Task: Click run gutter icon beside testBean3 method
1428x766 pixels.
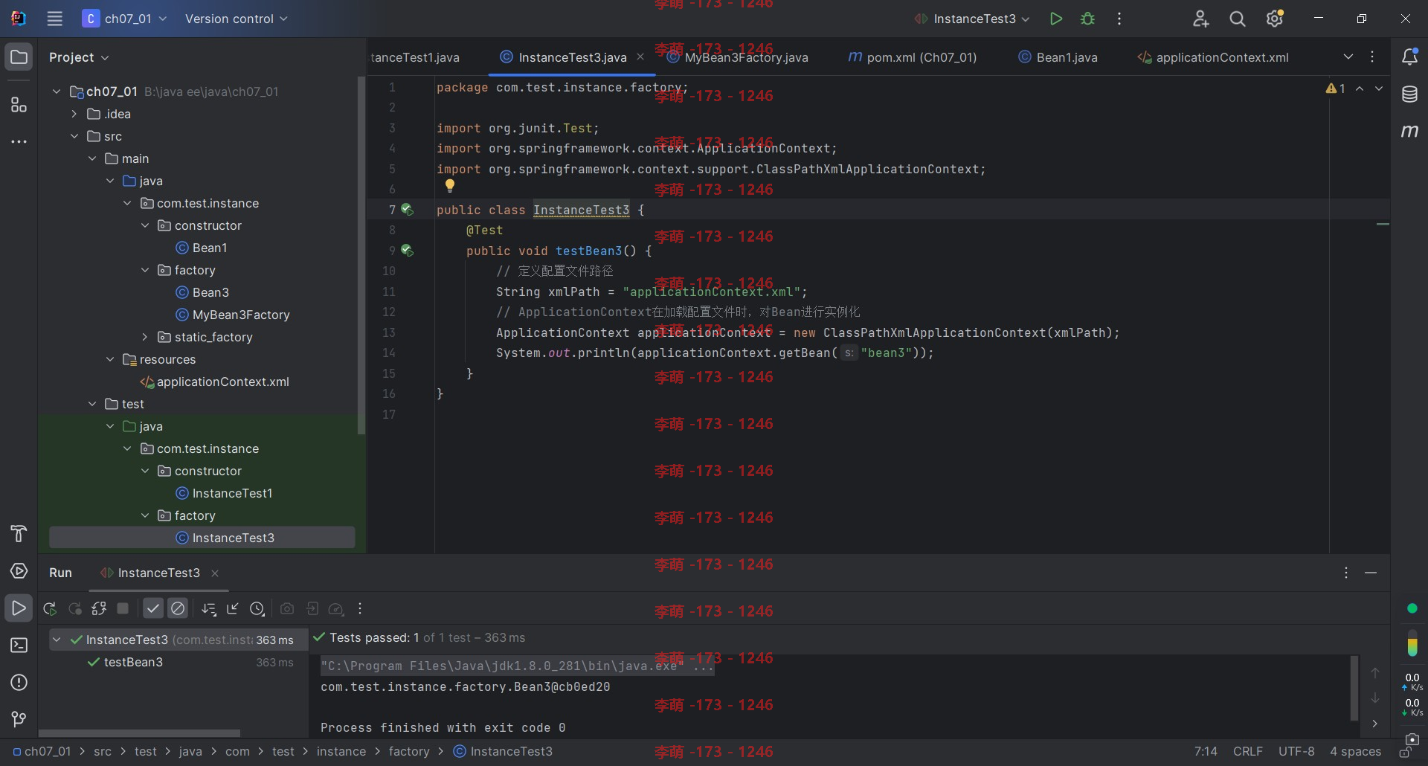Action: [x=407, y=251]
